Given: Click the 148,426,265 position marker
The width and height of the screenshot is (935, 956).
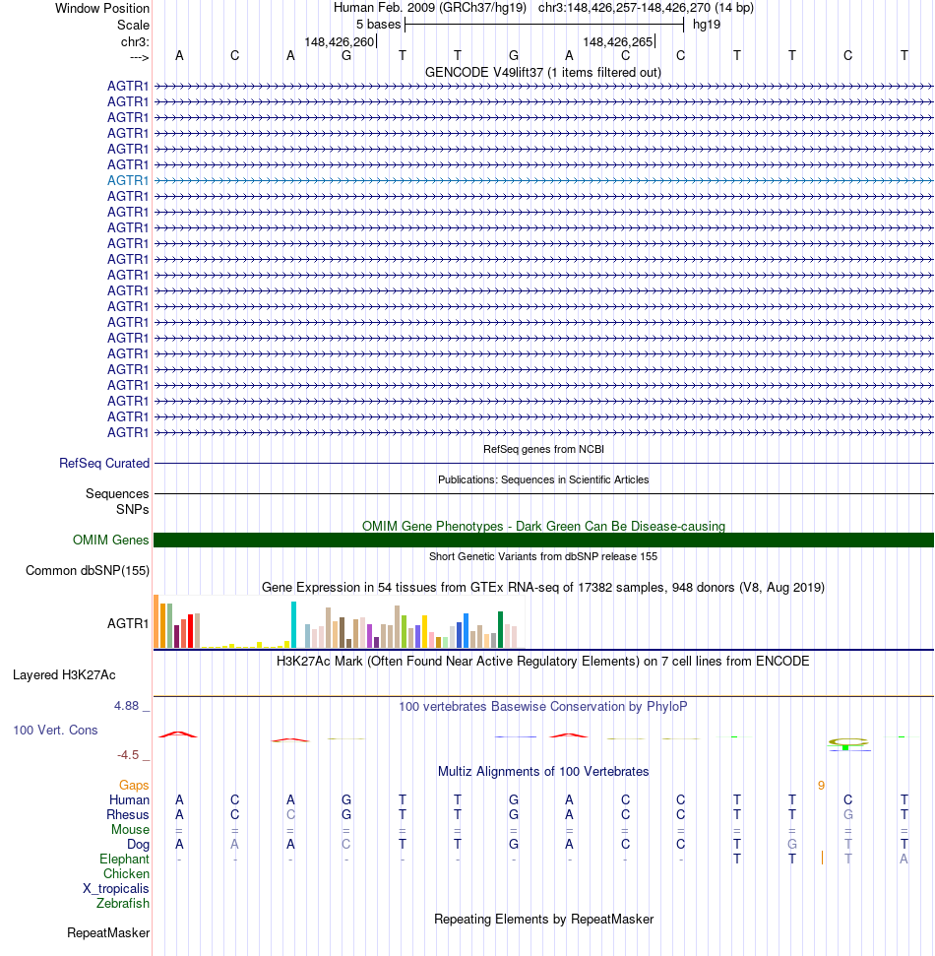Looking at the screenshot, I should coord(618,42).
